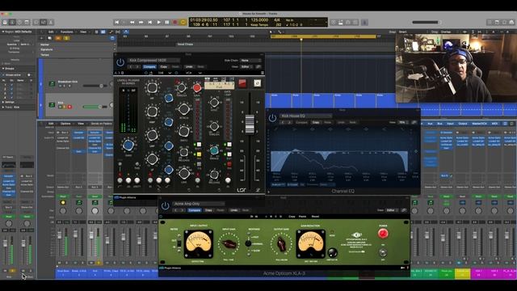Image resolution: width=517 pixels, height=291 pixels.
Task: Mute the Kick track
Action: pyautogui.click(x=60, y=107)
